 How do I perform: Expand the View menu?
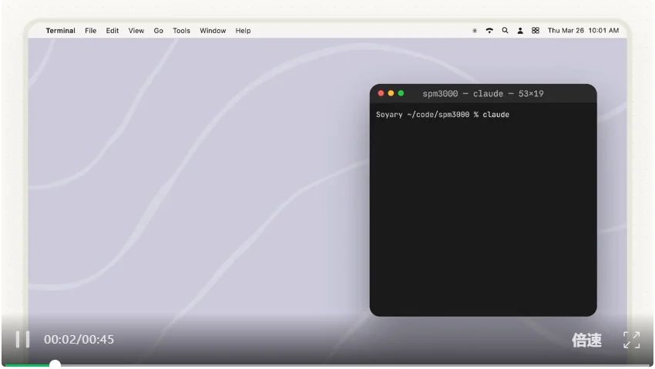[x=136, y=31]
